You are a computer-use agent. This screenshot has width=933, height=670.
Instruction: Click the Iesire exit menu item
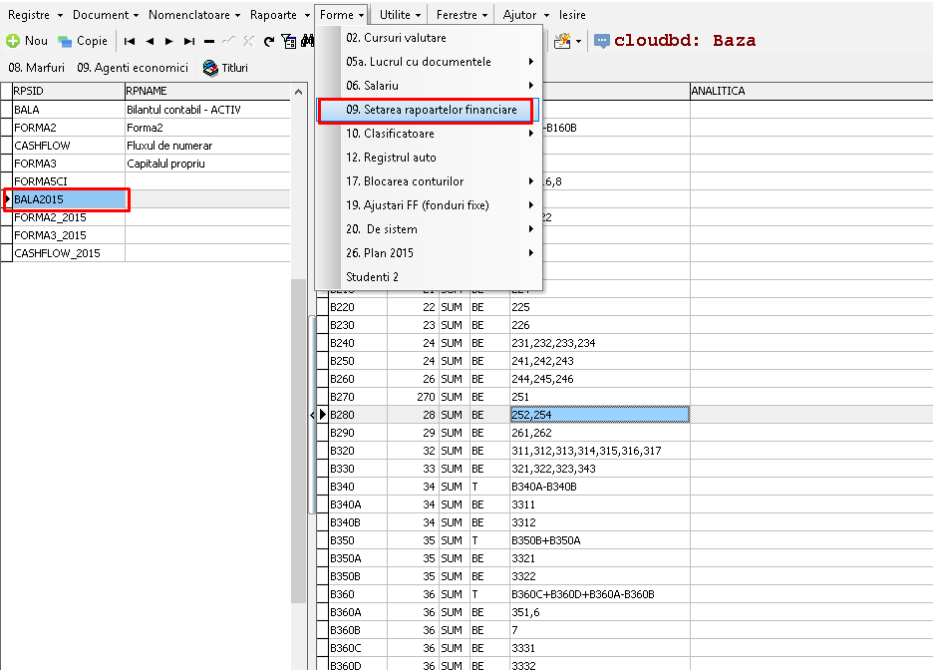point(572,15)
